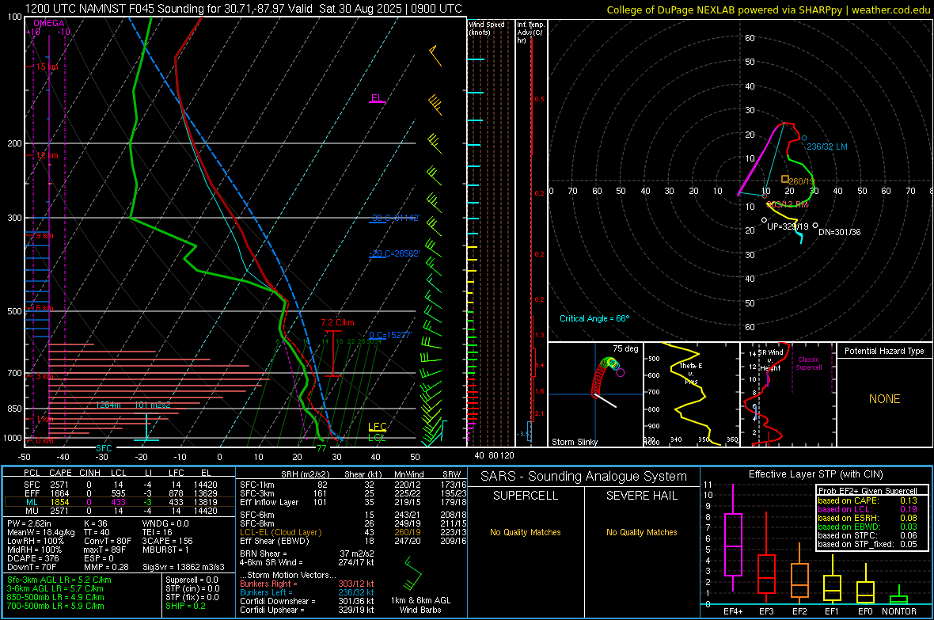The width and height of the screenshot is (934, 620).
Task: Click the NONE hazard type text
Action: pos(884,399)
